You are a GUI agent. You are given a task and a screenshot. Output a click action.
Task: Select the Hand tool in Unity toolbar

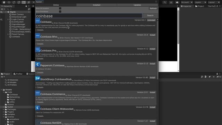pyautogui.click(x=4, y=2)
